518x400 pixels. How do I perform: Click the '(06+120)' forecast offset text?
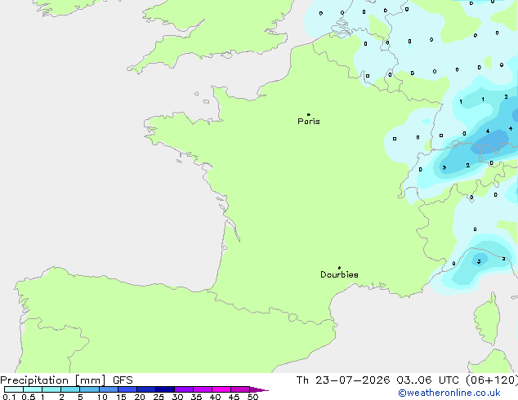coord(492,380)
